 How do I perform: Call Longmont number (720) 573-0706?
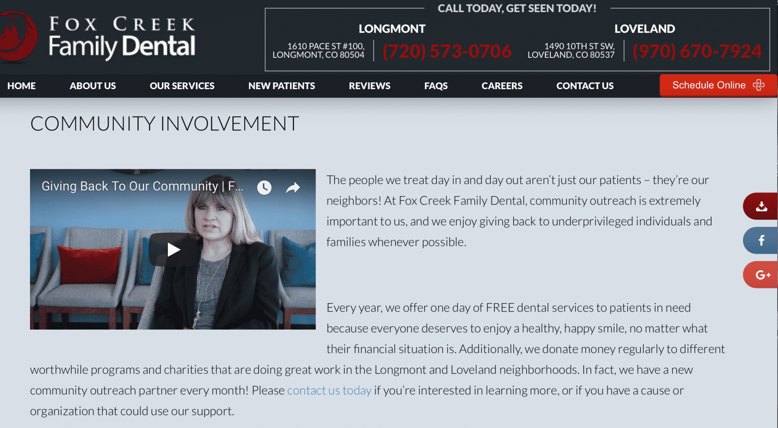(x=447, y=51)
